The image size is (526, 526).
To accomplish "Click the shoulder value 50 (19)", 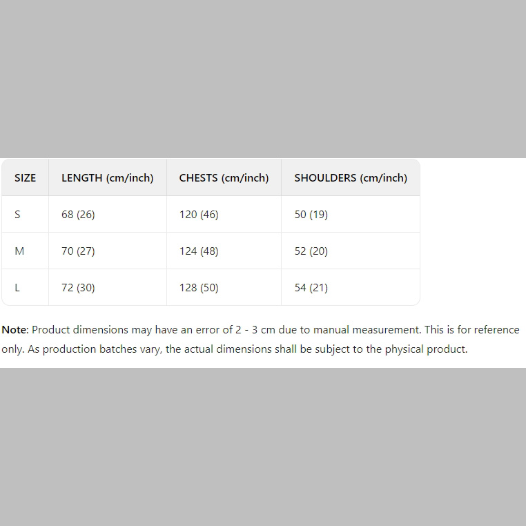I will [x=311, y=215].
